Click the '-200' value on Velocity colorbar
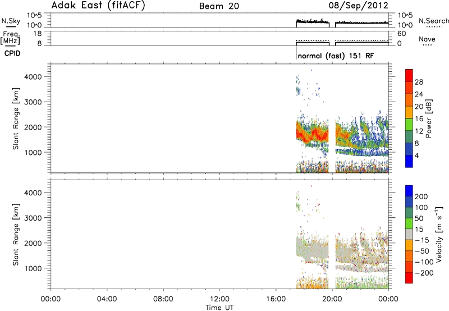This screenshot has height=311, width=449. pyautogui.click(x=424, y=273)
